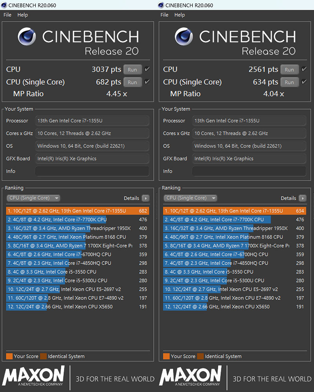This screenshot has width=314, height=392.
Task: Click the Cinebench title bar icon in right window
Action: click(x=161, y=5)
